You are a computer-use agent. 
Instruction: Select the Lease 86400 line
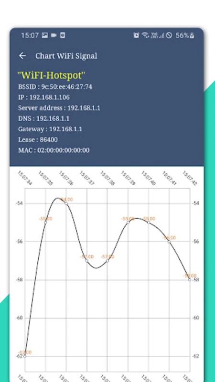tap(38, 139)
